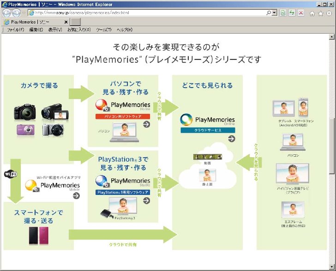The width and height of the screenshot is (336, 271).
Task: Click the PlayStation 3で見る・残す・作る heading
Action: [x=123, y=163]
